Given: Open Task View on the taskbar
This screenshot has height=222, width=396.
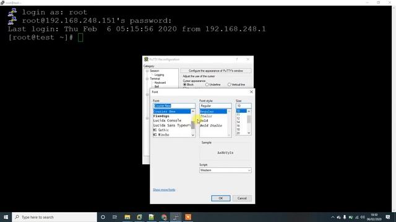Looking at the screenshot, I should 114,217.
